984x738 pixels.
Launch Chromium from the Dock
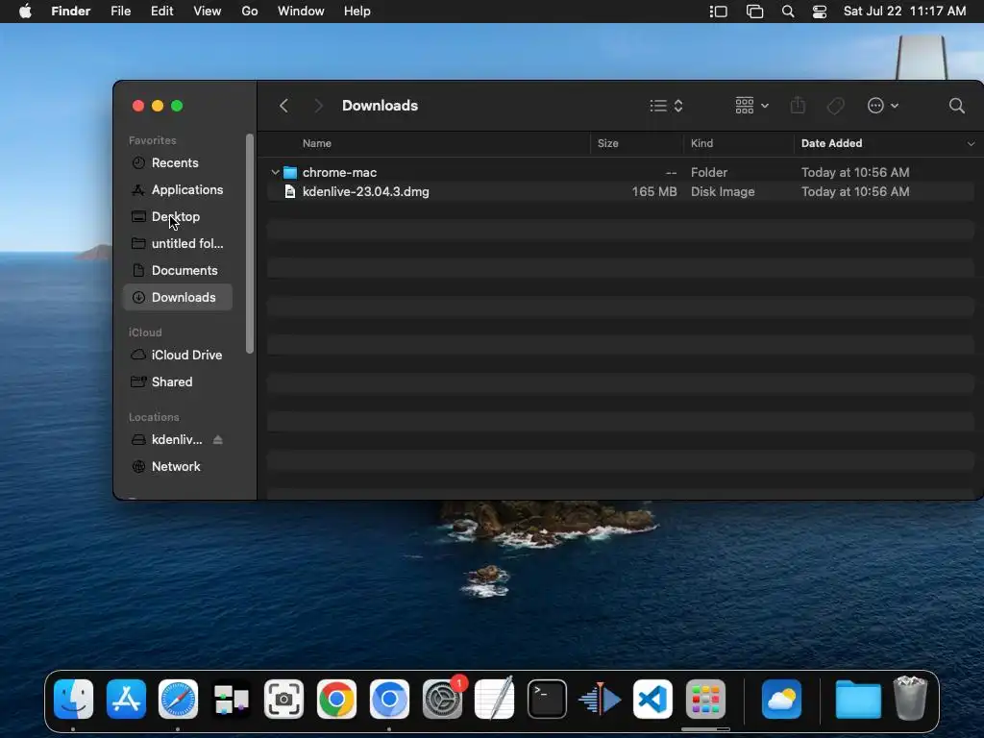(389, 700)
